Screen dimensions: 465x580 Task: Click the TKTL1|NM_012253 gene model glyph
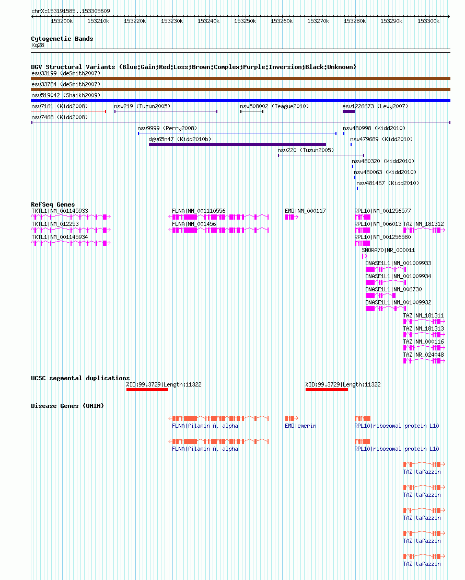71,230
